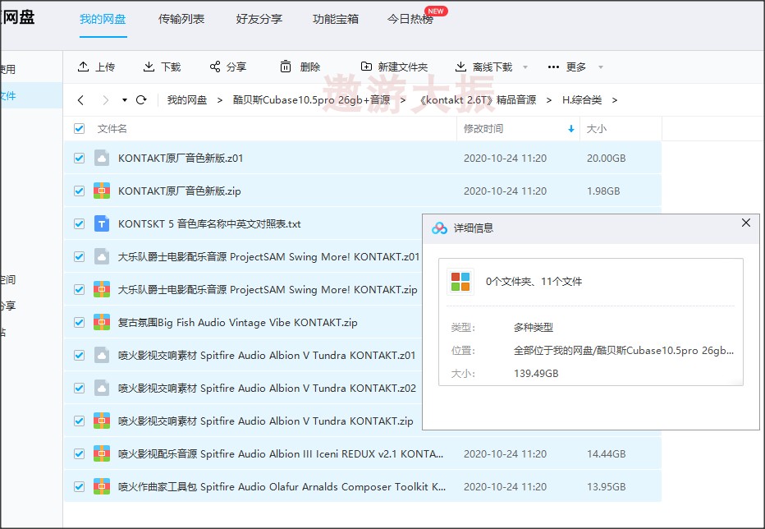
Task: Click the three-dot more icon
Action: click(x=553, y=67)
